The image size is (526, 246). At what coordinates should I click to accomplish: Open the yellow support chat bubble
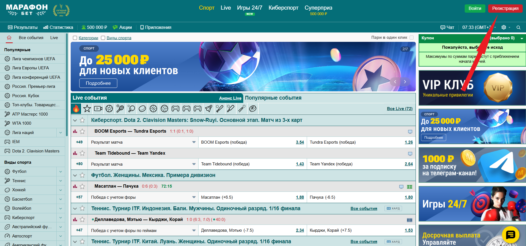[x=511, y=235]
